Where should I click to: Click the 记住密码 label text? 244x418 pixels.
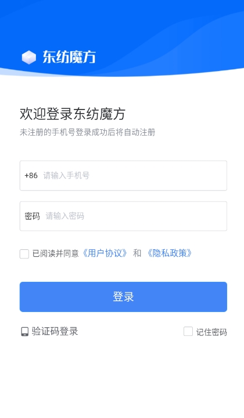click(211, 332)
